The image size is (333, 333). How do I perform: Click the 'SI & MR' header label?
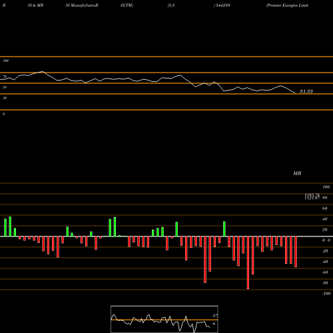tap(35, 5)
